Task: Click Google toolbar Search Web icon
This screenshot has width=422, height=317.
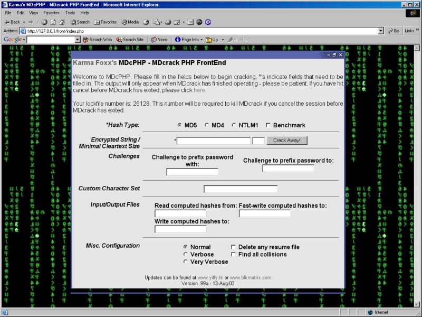Action: (87, 40)
